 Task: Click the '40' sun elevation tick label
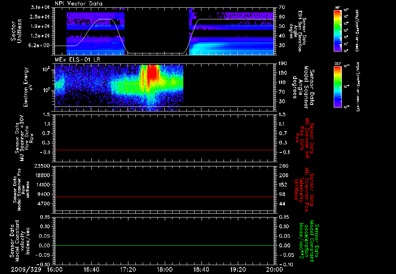pyautogui.click(x=282, y=36)
